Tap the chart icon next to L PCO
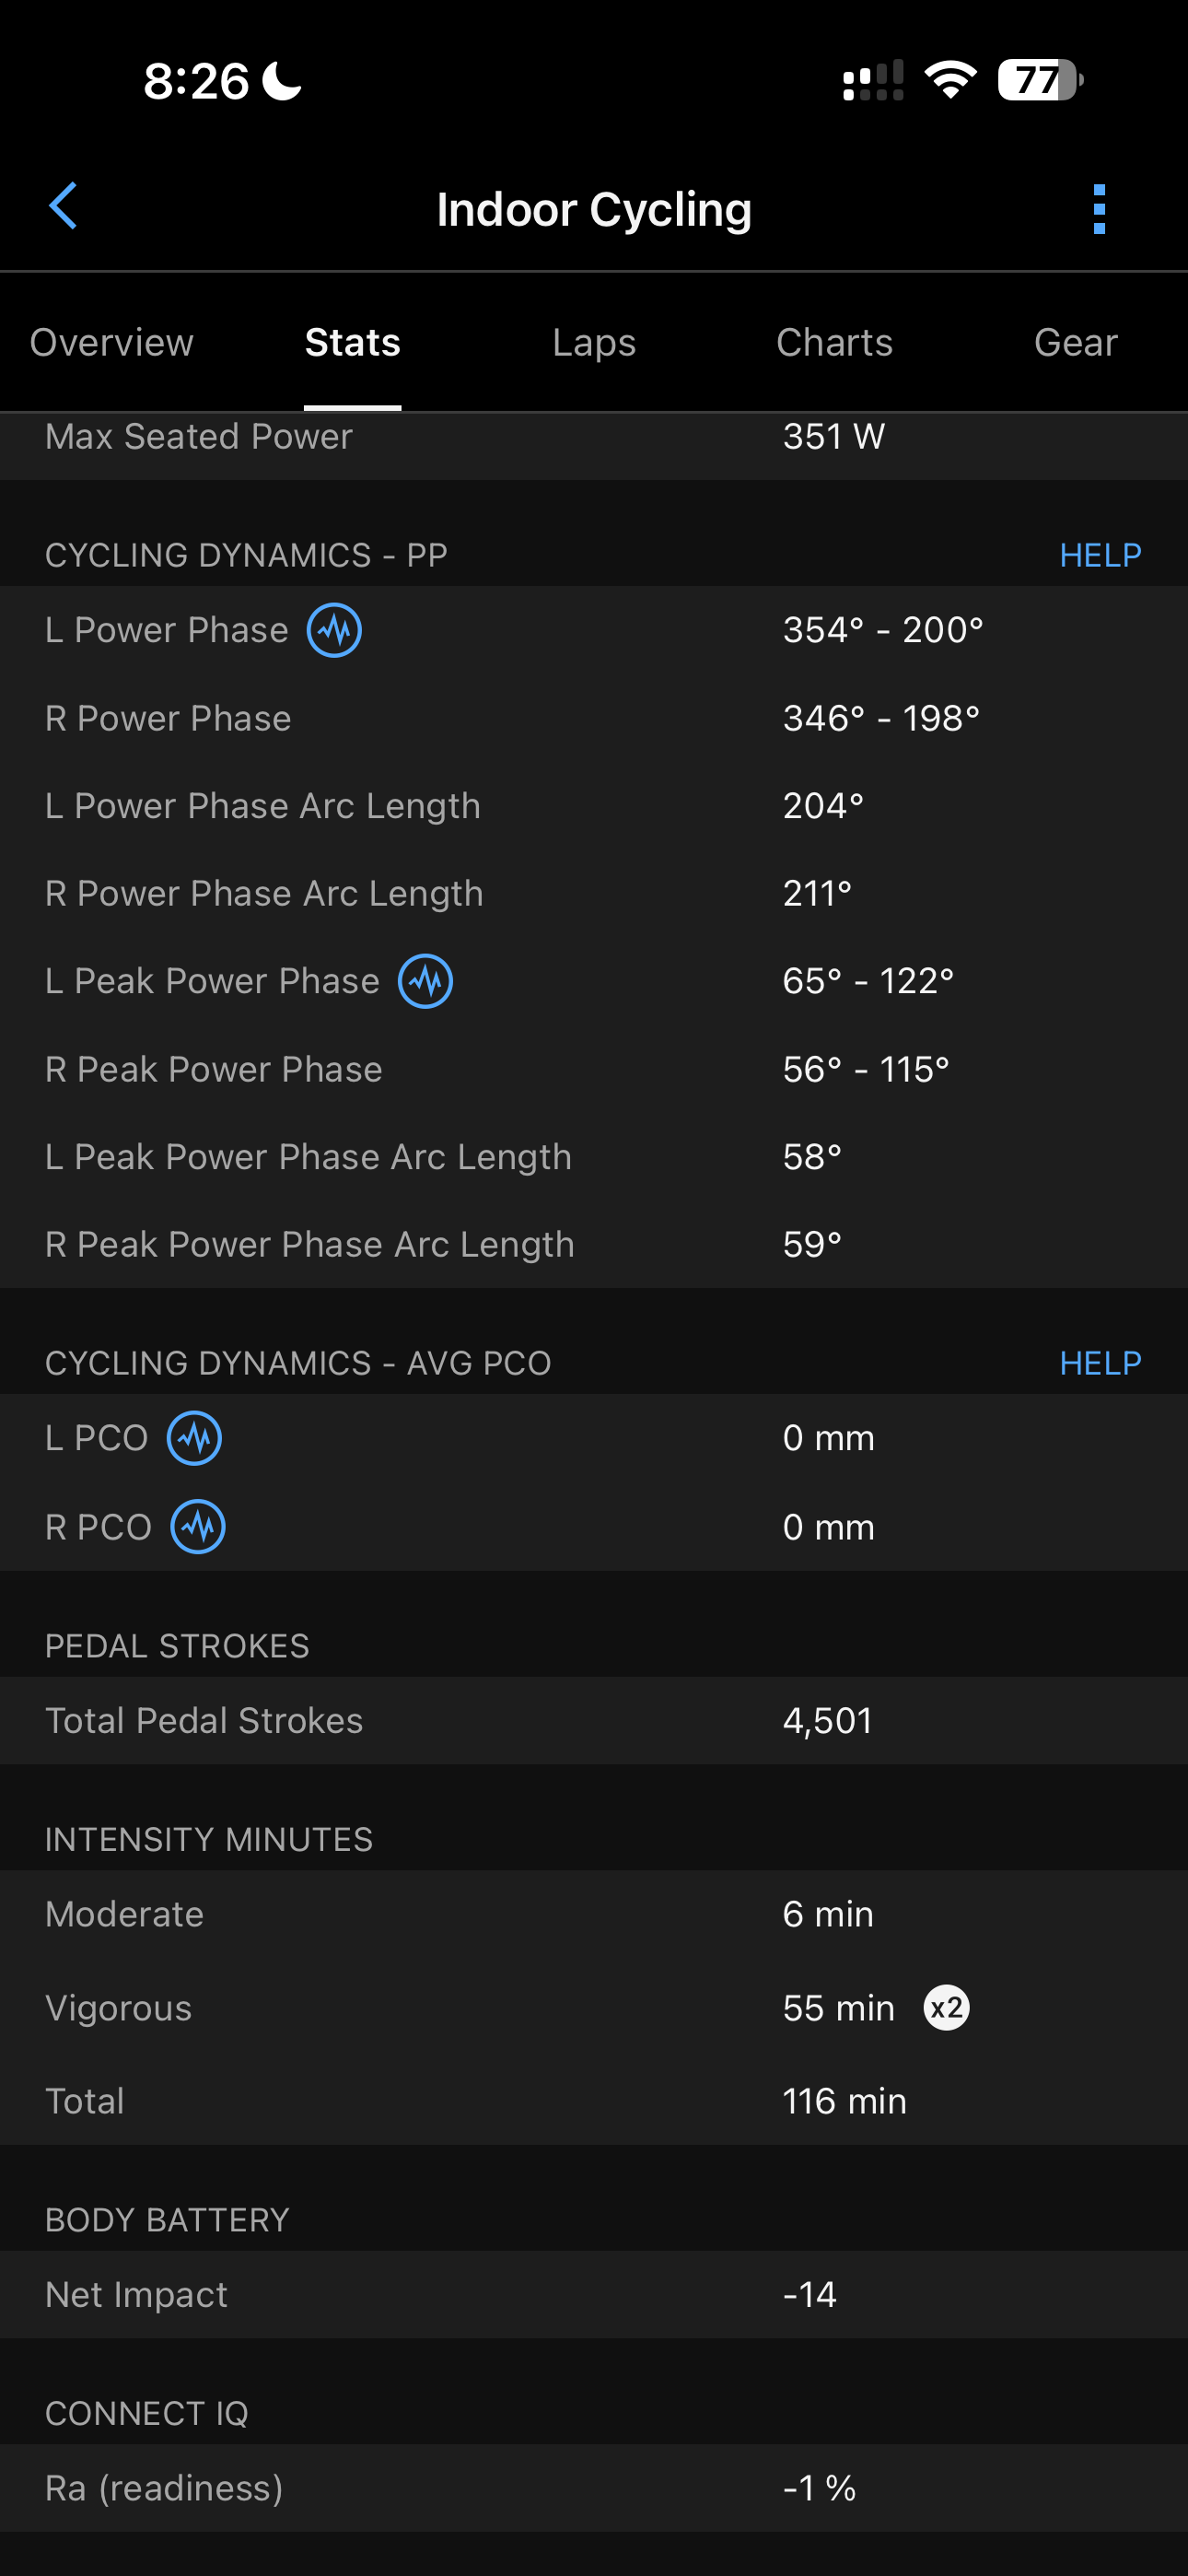 194,1438
